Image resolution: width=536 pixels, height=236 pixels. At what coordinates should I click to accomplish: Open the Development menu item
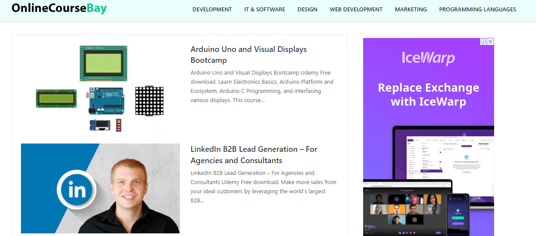pos(212,9)
